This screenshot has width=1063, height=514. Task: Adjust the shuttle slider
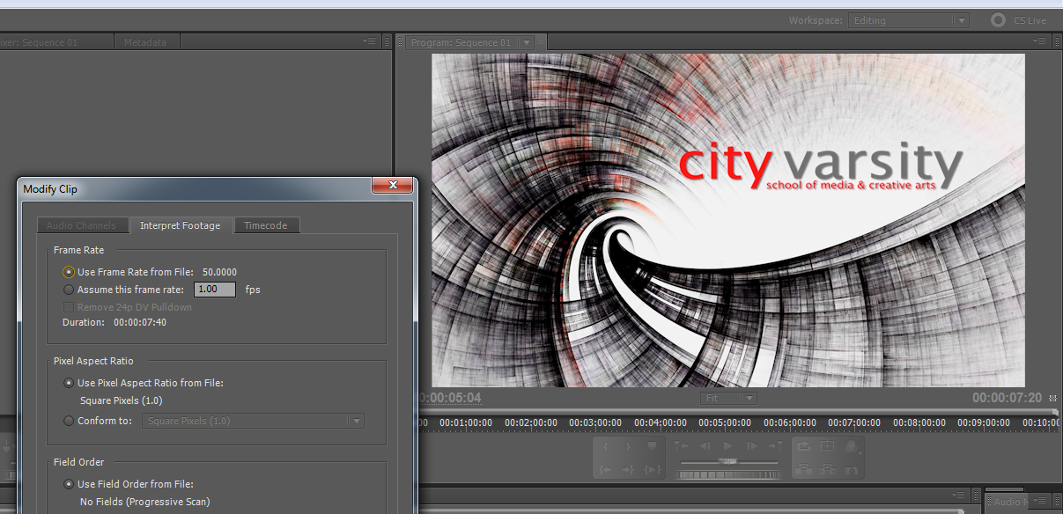coord(728,461)
